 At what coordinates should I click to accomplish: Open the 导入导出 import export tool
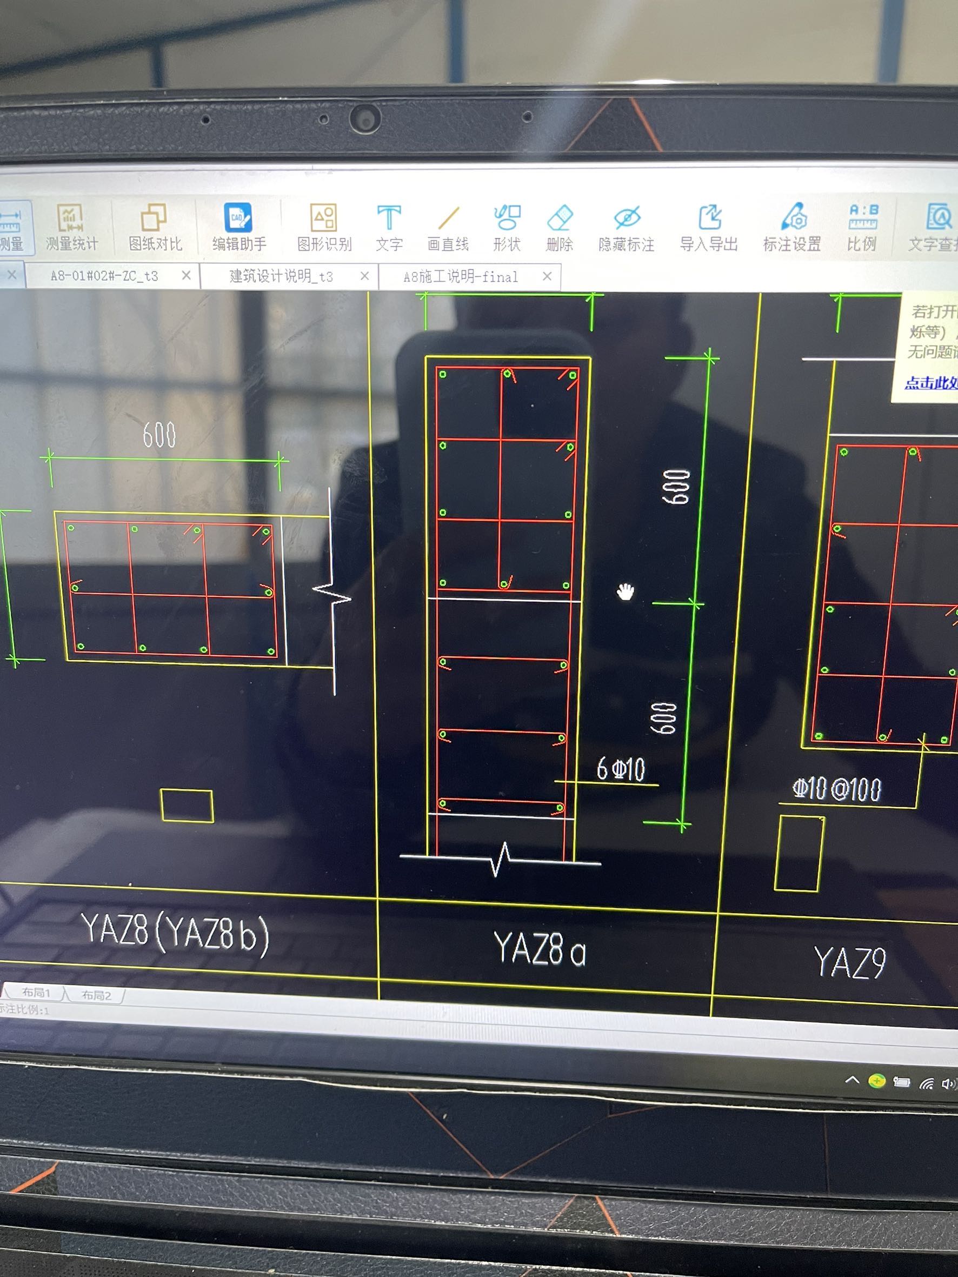(709, 229)
